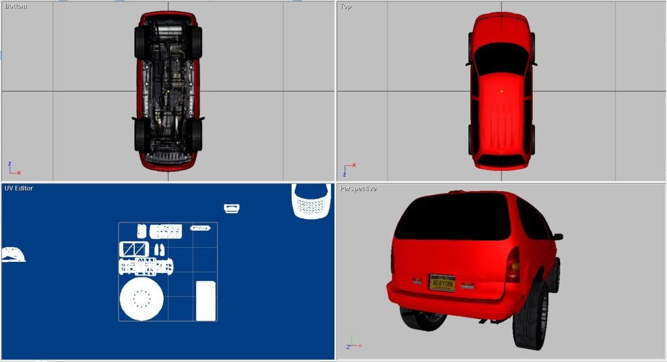
Task: Open the UV Editor viewport label
Action: coord(19,188)
